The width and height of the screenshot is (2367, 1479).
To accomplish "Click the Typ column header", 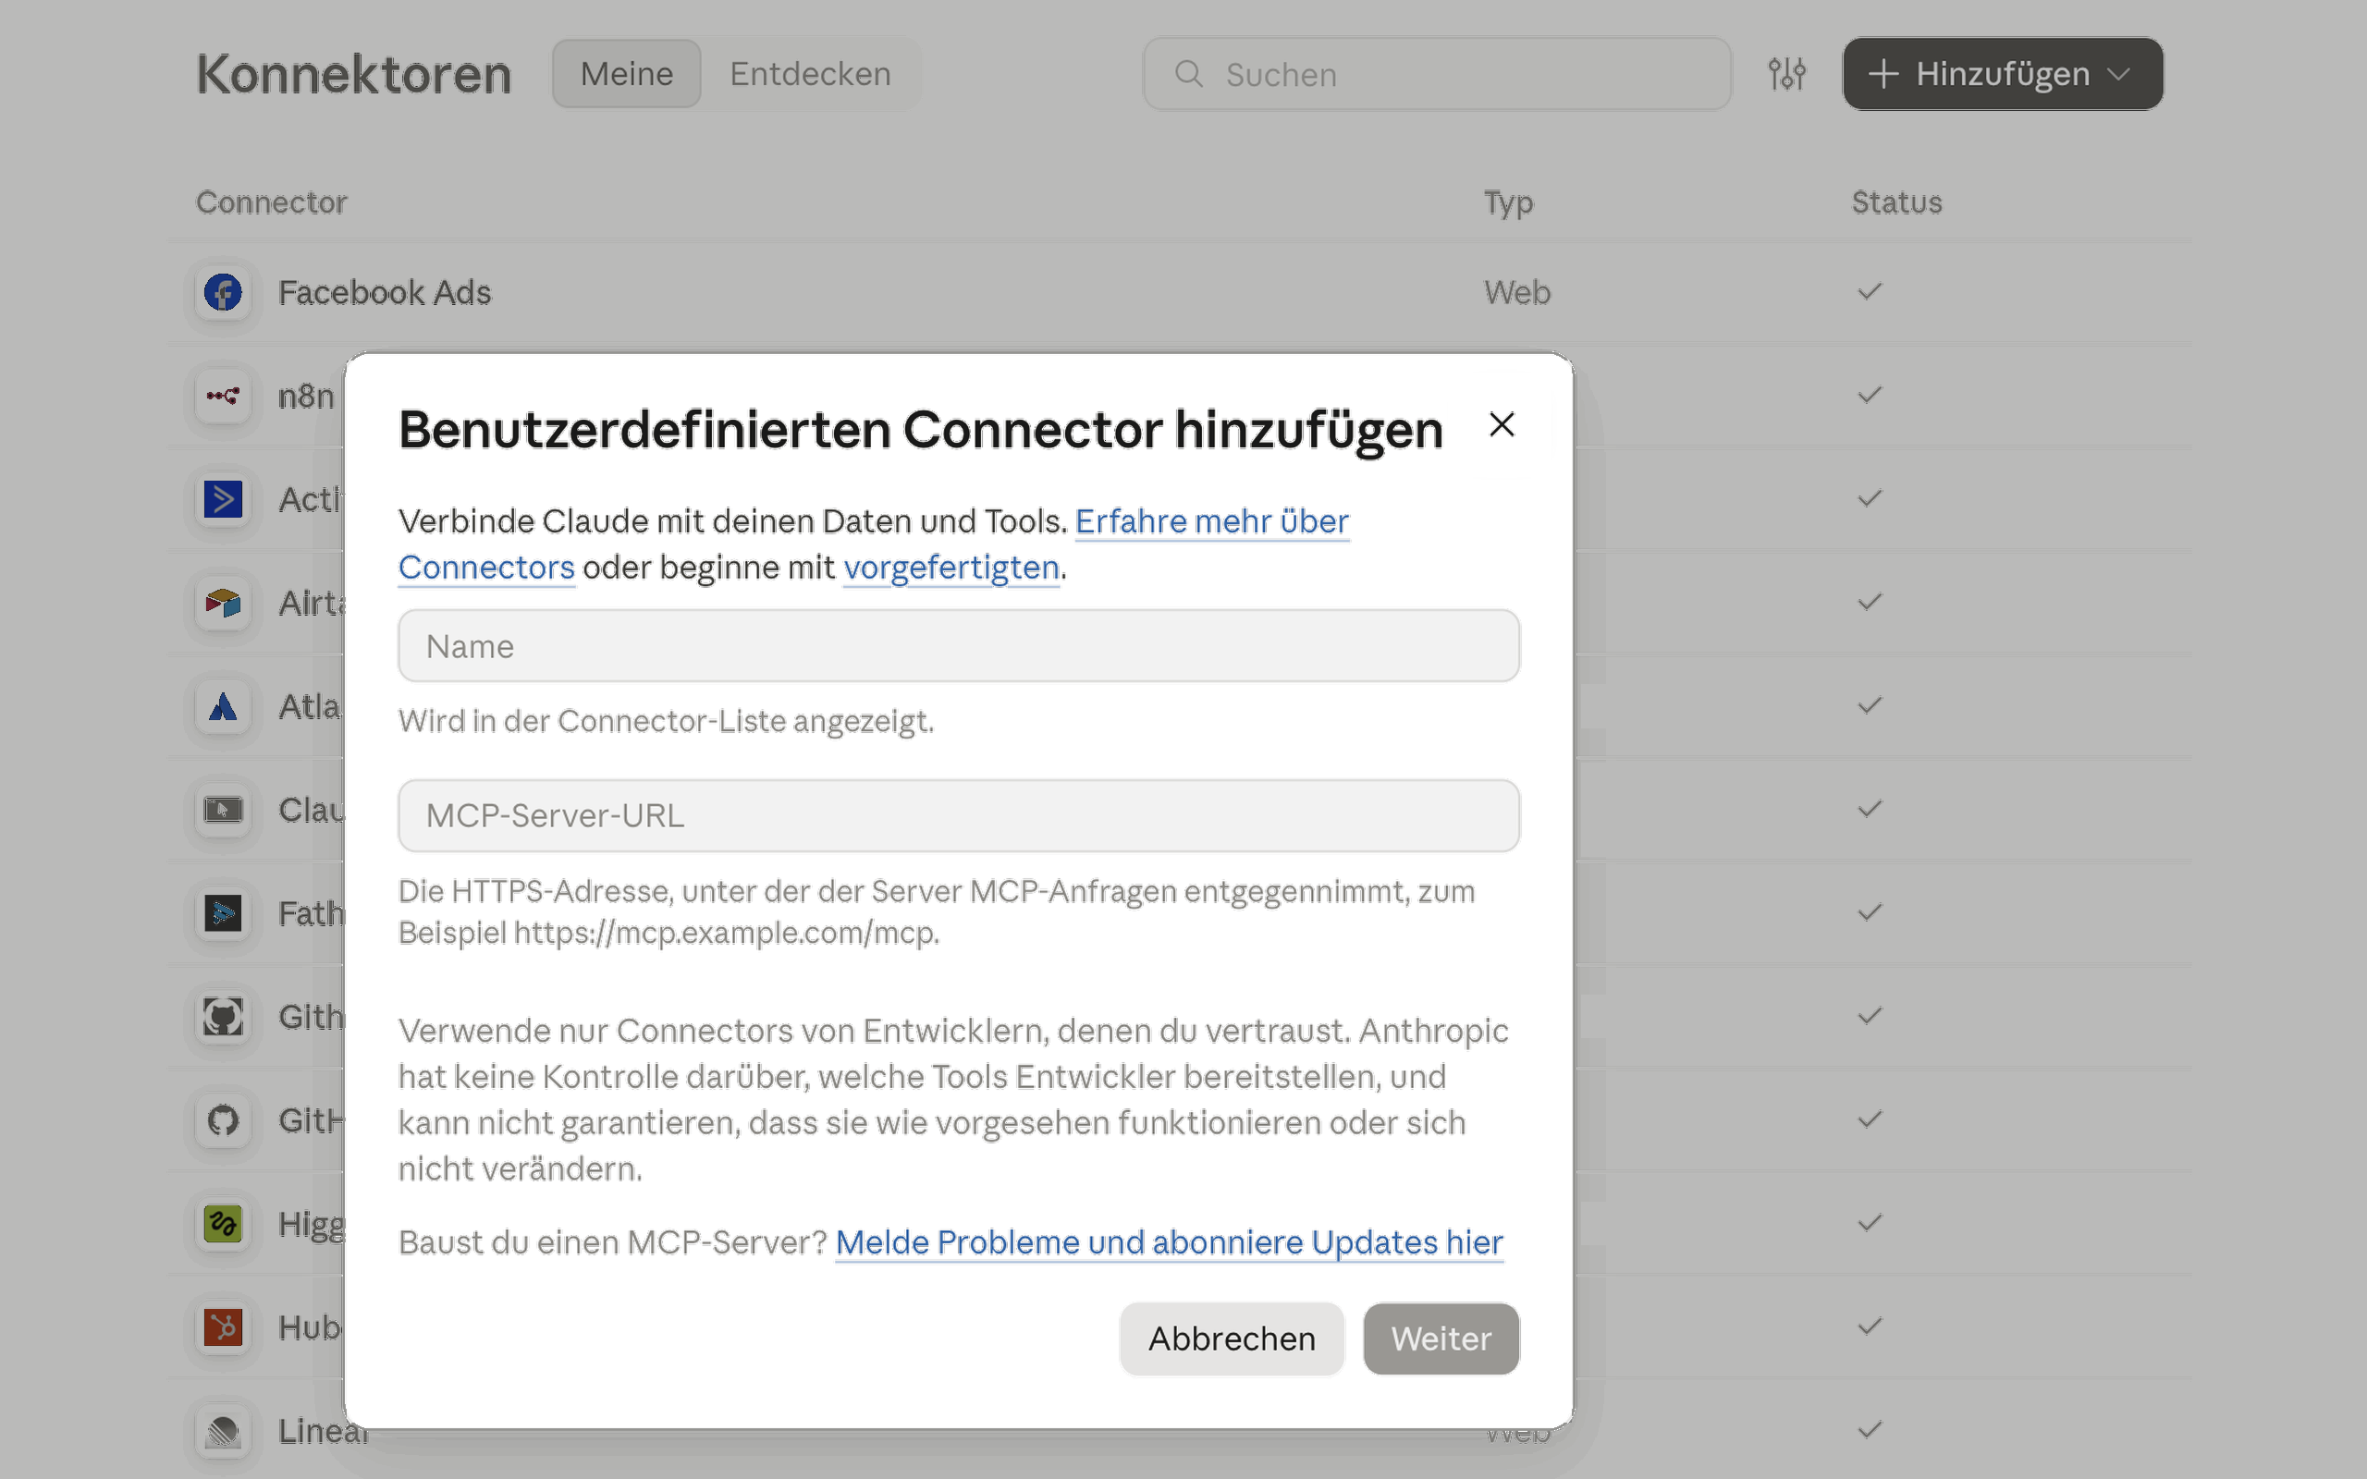I will [1508, 202].
